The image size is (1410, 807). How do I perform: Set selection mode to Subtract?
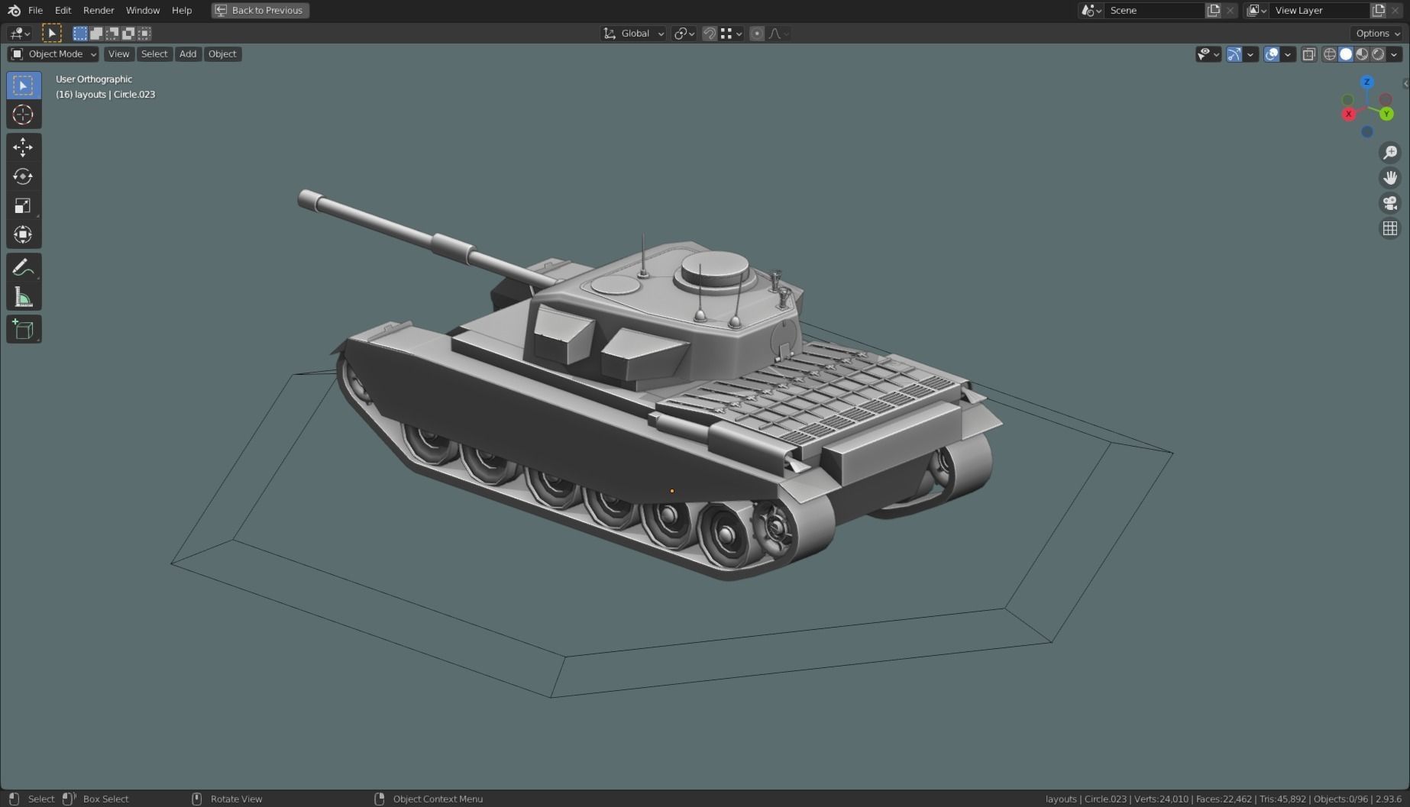[112, 33]
